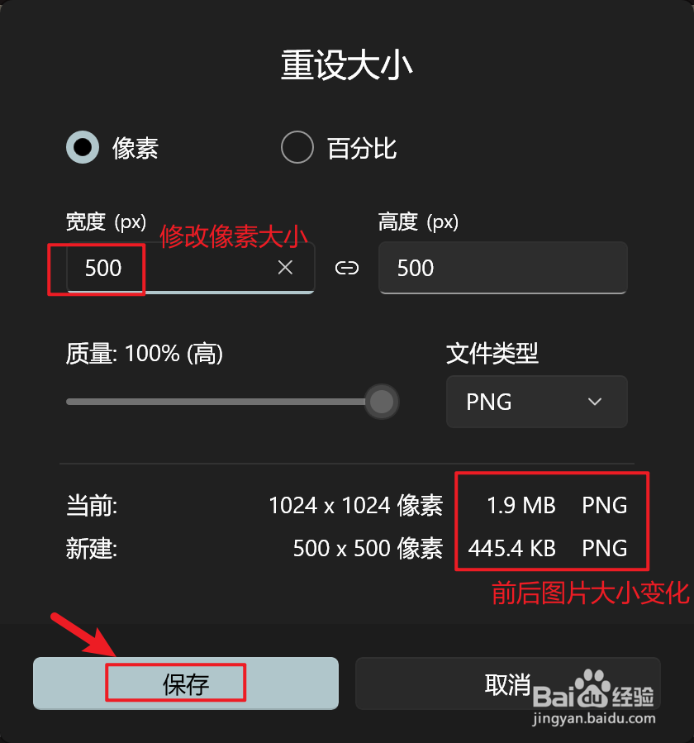
Task: Save the resized image with 保存
Action: pyautogui.click(x=186, y=683)
